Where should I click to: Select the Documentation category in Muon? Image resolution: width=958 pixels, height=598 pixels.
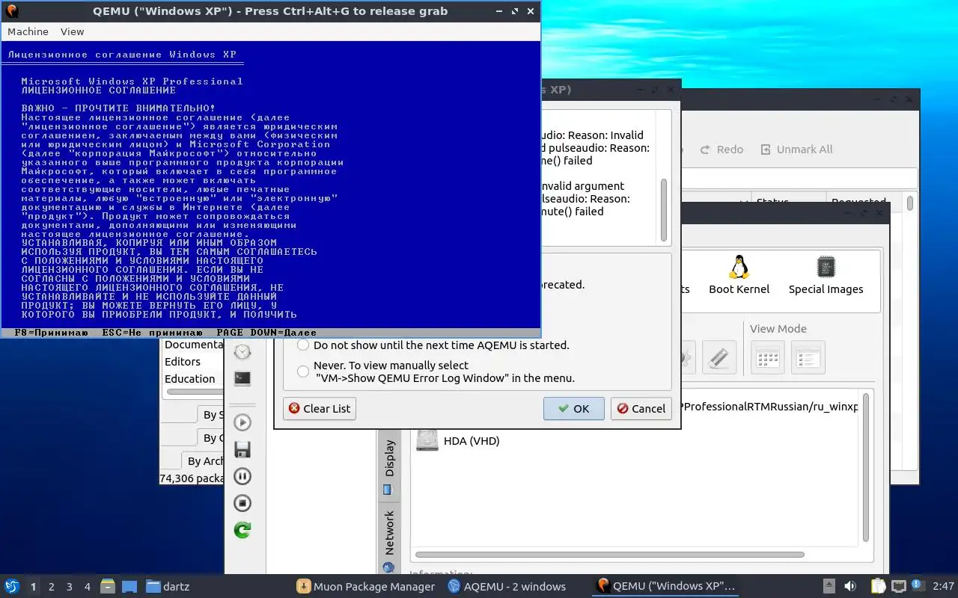193,345
